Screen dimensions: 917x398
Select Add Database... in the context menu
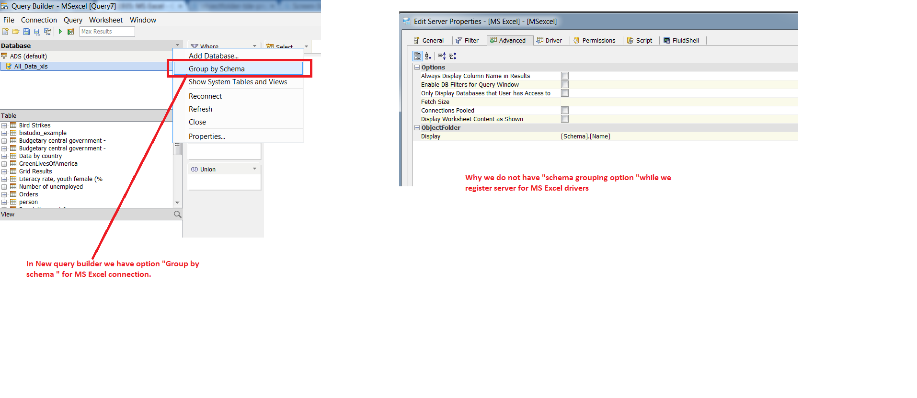(x=238, y=56)
